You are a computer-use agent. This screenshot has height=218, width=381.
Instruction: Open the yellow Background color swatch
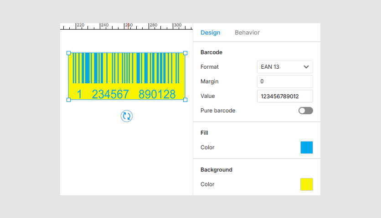coord(306,184)
